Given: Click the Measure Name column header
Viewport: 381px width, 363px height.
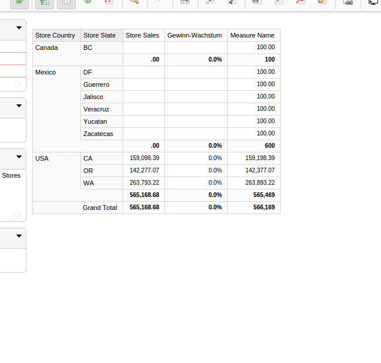Looking at the screenshot, I should pyautogui.click(x=254, y=35).
